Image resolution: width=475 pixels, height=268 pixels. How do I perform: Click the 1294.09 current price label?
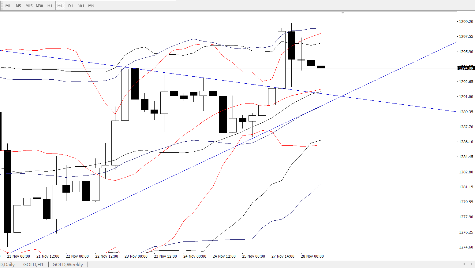(x=466, y=68)
